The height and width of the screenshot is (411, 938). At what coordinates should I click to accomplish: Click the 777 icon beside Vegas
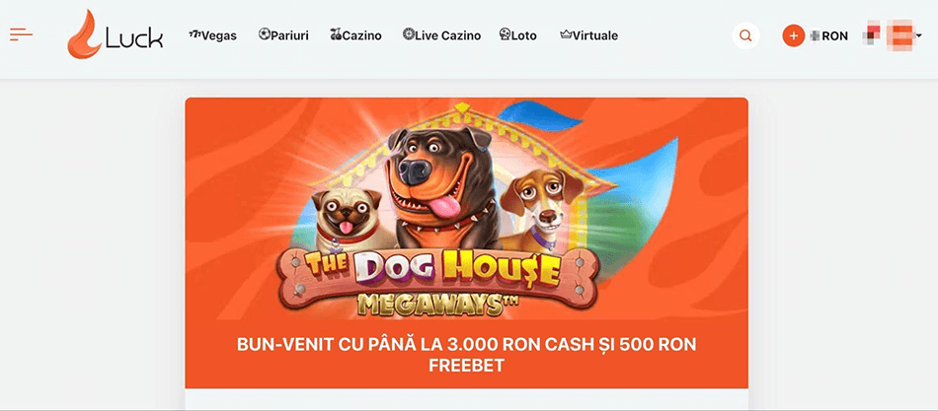(195, 35)
